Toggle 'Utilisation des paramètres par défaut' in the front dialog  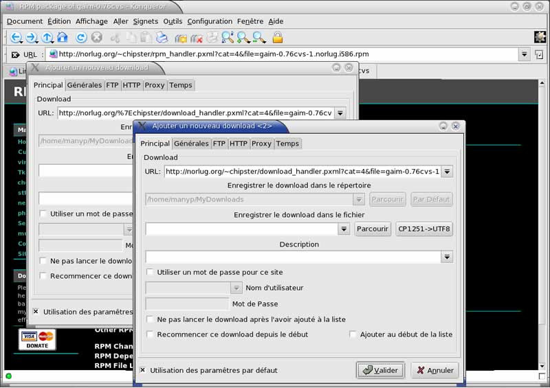click(x=143, y=370)
